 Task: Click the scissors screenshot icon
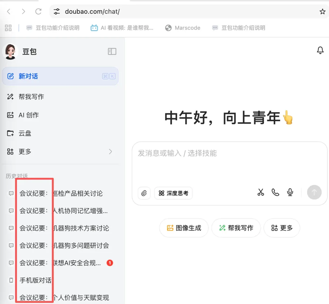pos(260,192)
